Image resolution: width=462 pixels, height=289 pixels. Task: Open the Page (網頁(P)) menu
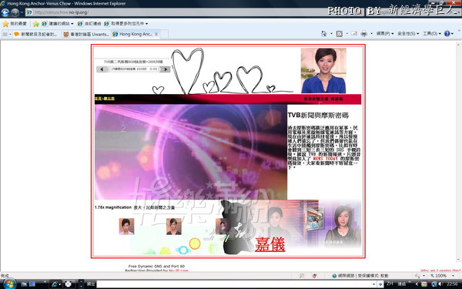(x=385, y=34)
